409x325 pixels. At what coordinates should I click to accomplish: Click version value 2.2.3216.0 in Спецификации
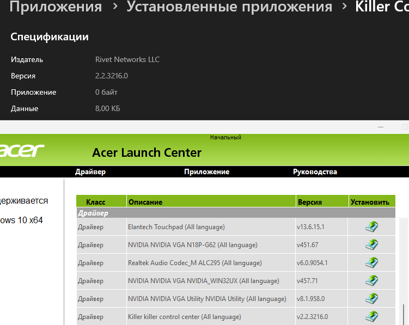tap(112, 76)
